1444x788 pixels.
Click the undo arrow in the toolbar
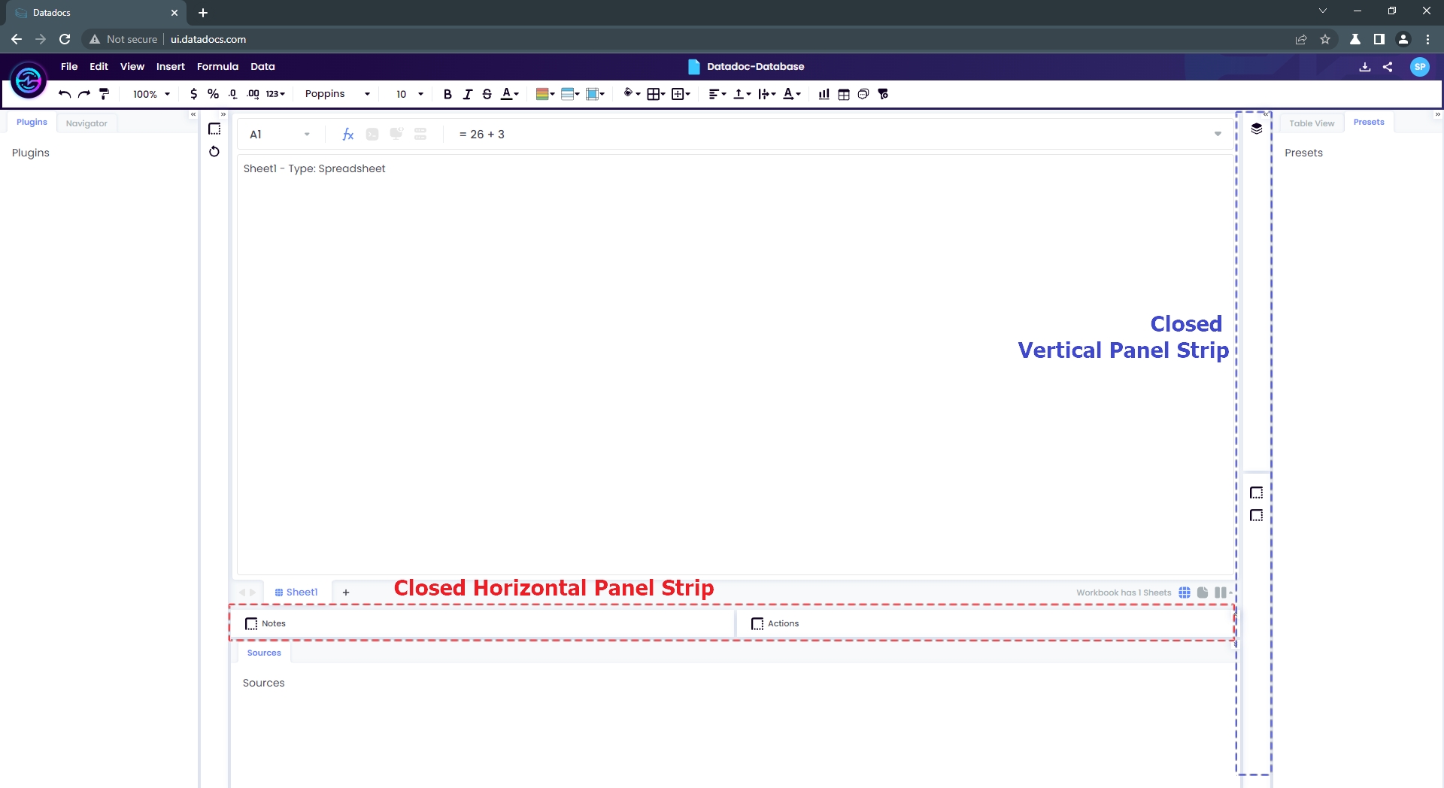[65, 94]
